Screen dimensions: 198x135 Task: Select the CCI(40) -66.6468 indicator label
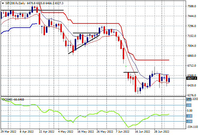[13, 100]
